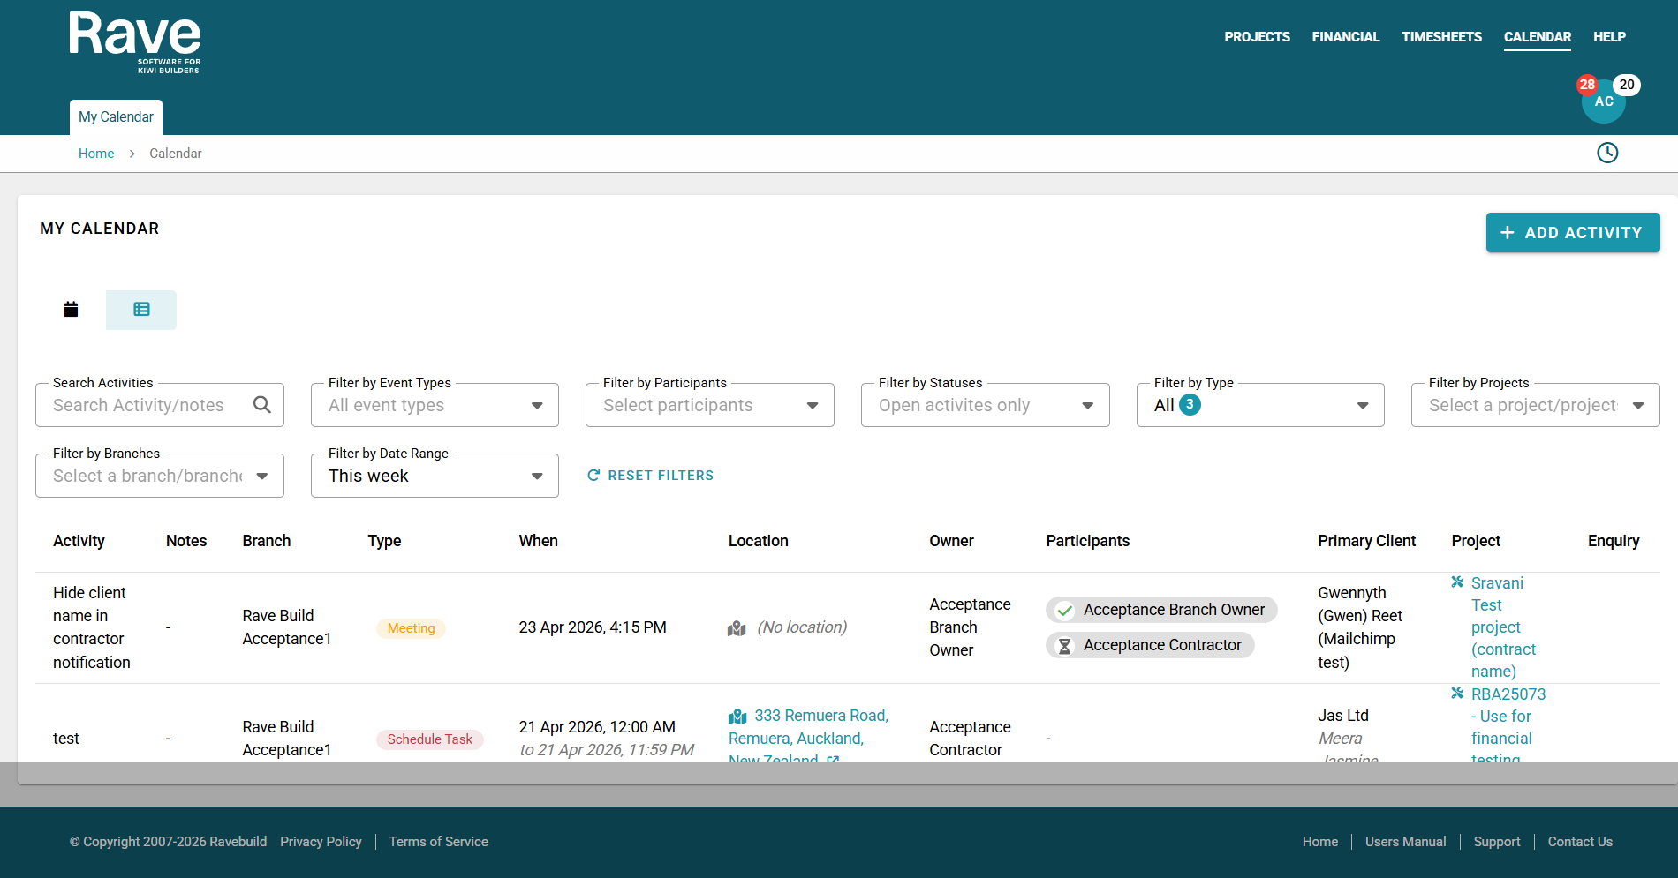Open the Privacy Policy link
The image size is (1678, 878).
pos(321,842)
